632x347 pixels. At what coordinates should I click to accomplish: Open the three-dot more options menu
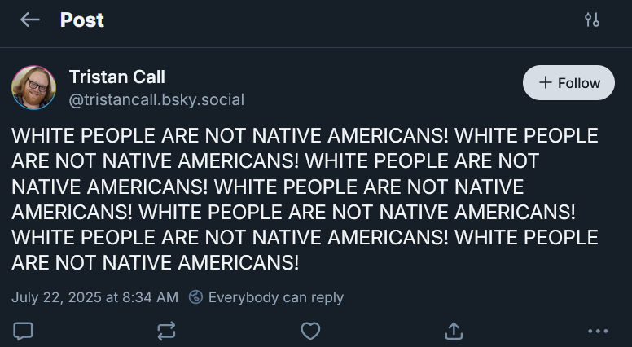pyautogui.click(x=598, y=332)
